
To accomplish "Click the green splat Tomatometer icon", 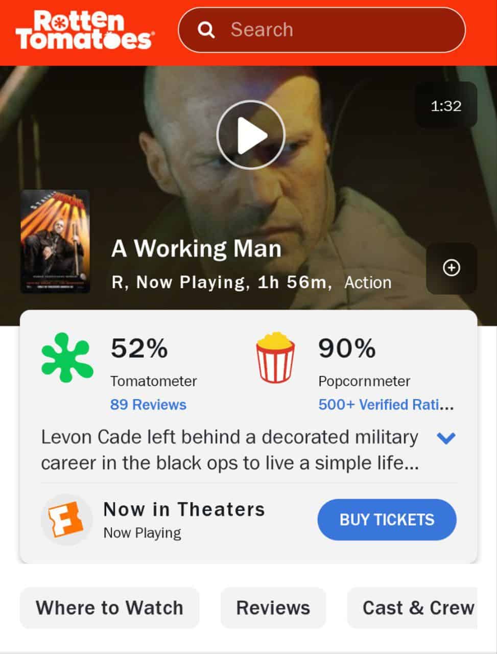I will pyautogui.click(x=67, y=357).
